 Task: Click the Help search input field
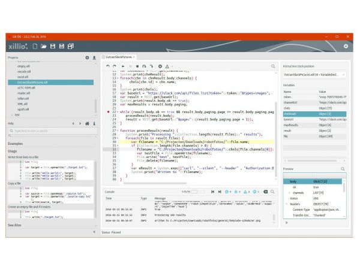tap(53, 131)
